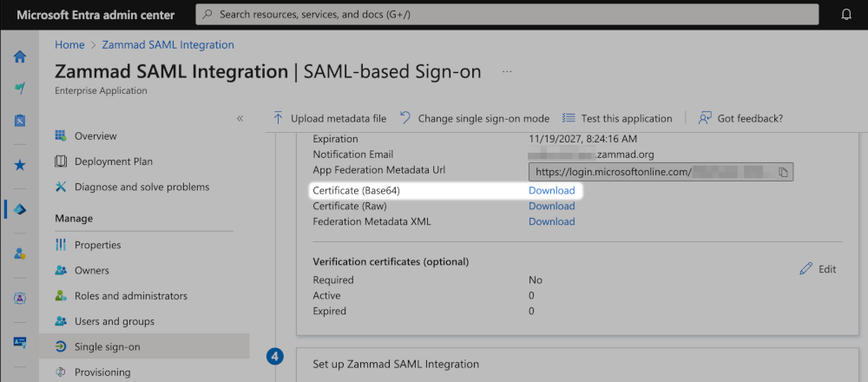Open the Verified ID card icon in left rail

[x=19, y=342]
